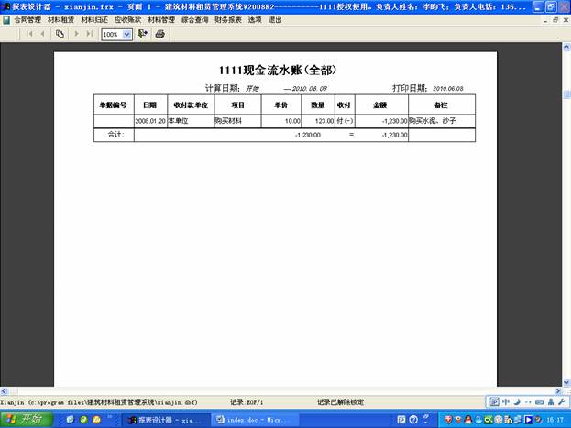Jump to last page of preview
This screenshot has height=428, width=571.
(x=89, y=34)
